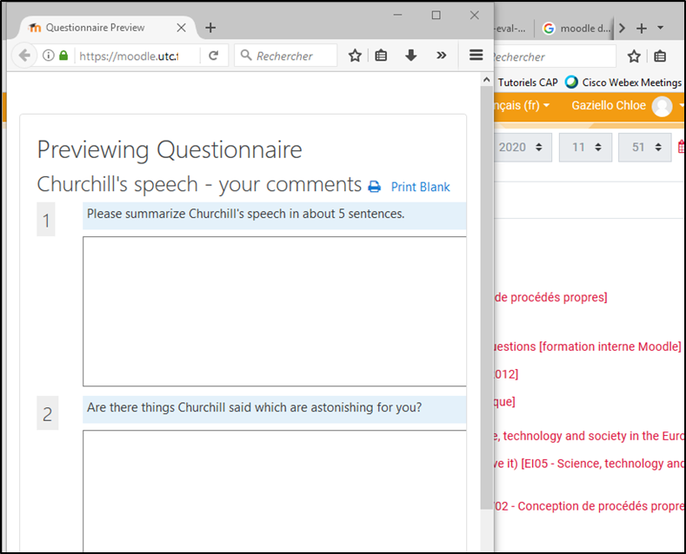
Task: Click the '012]' red course link
Action: pyautogui.click(x=507, y=374)
